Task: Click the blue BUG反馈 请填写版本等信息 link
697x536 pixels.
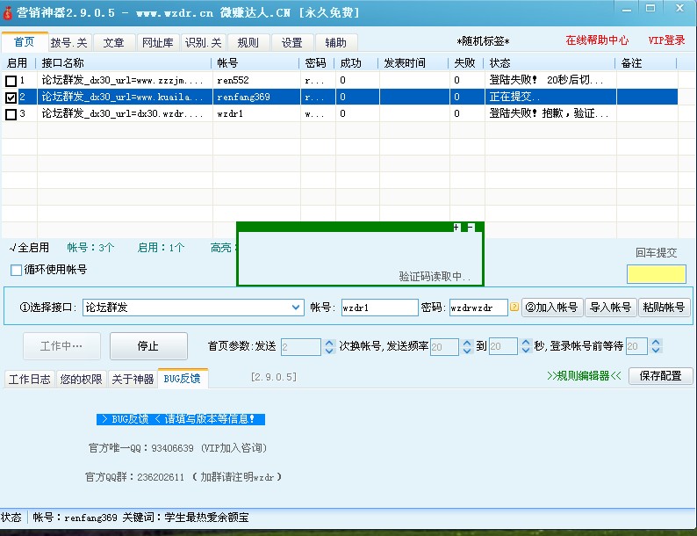Action: (181, 419)
